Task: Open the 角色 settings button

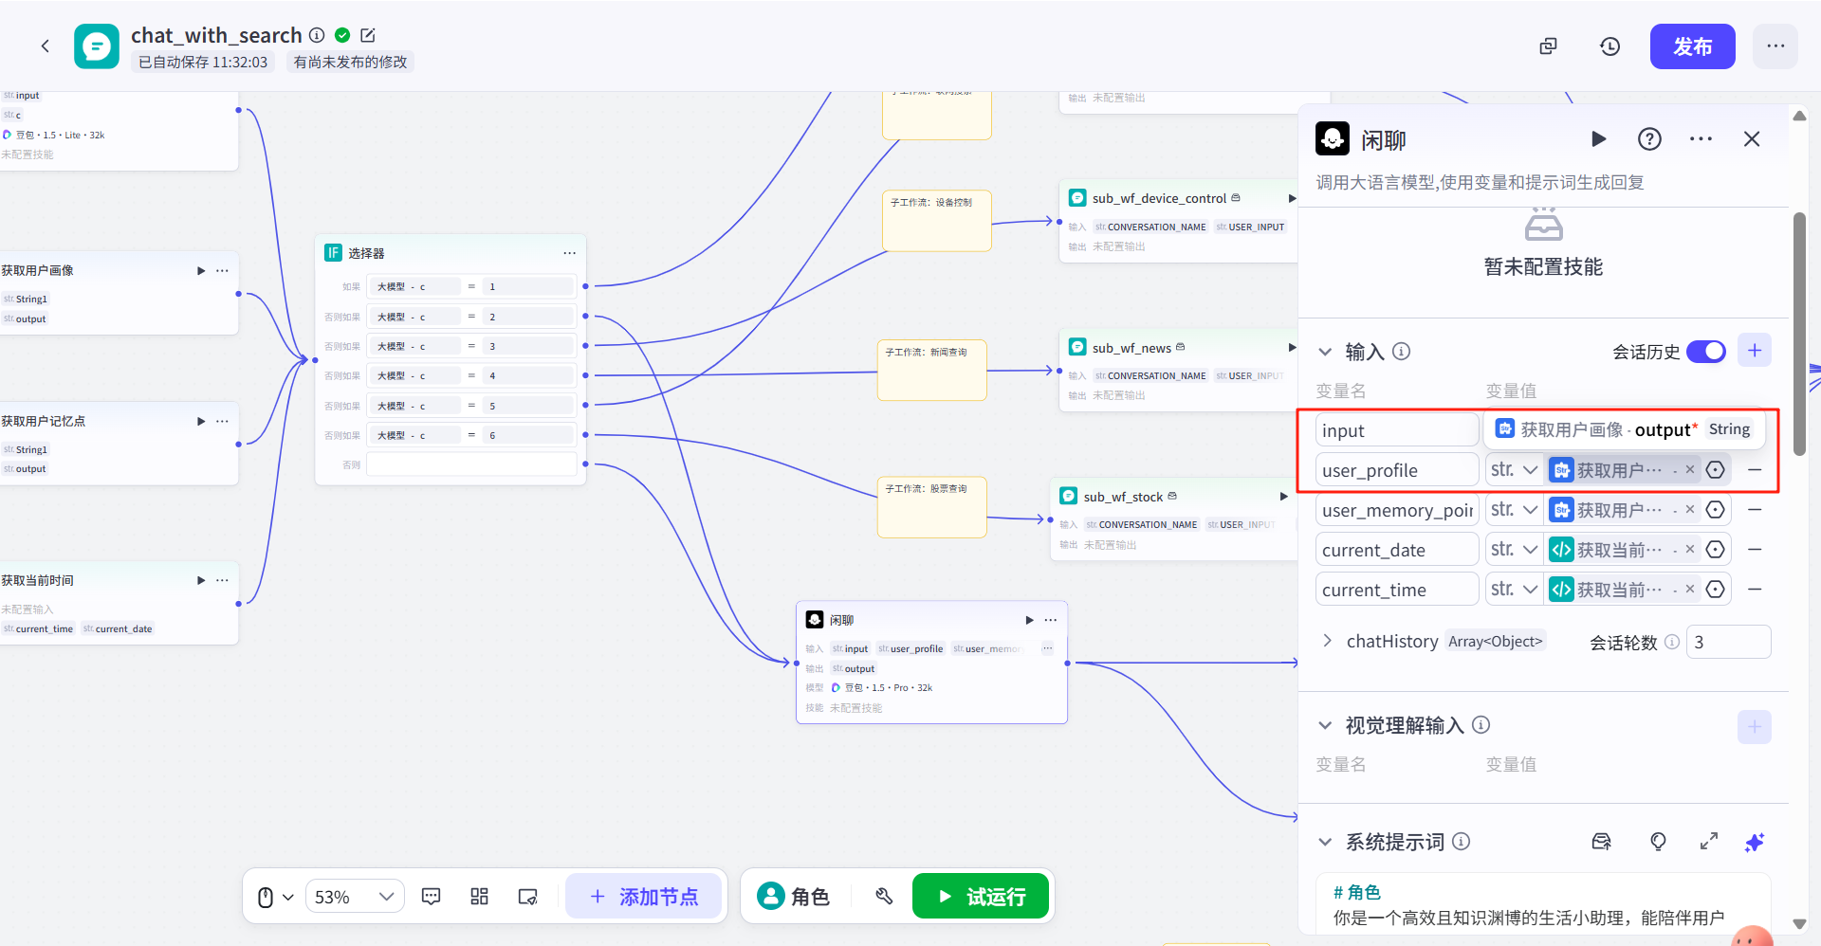Action: point(794,897)
